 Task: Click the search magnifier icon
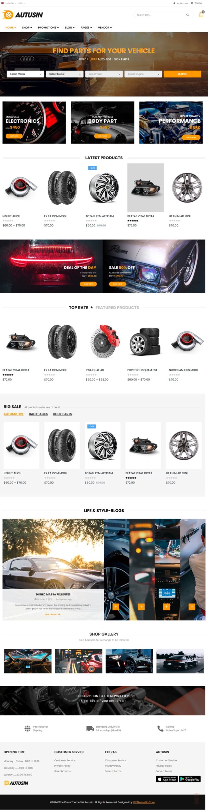pyautogui.click(x=187, y=15)
